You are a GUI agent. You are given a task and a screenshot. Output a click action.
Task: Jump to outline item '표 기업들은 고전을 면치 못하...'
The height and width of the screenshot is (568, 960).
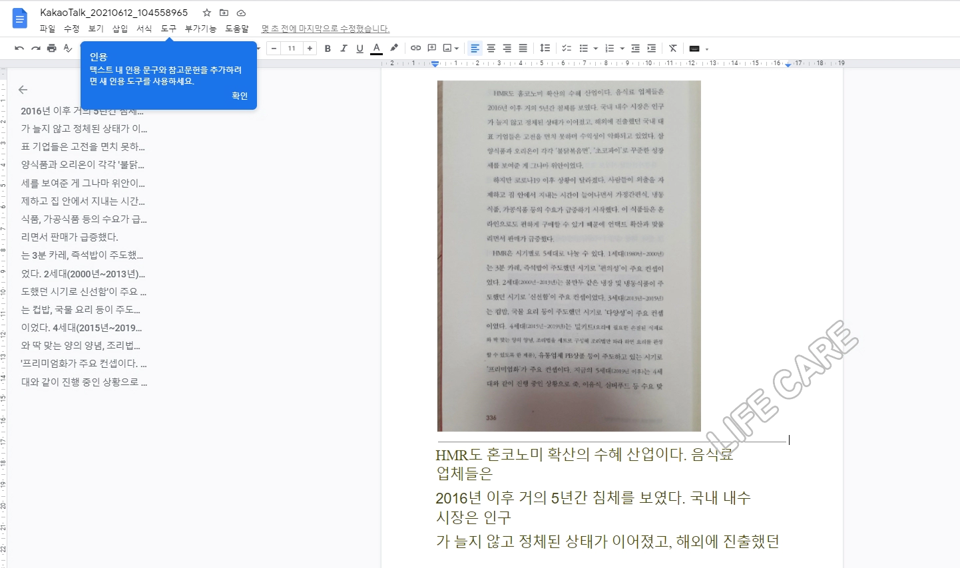pyautogui.click(x=83, y=146)
